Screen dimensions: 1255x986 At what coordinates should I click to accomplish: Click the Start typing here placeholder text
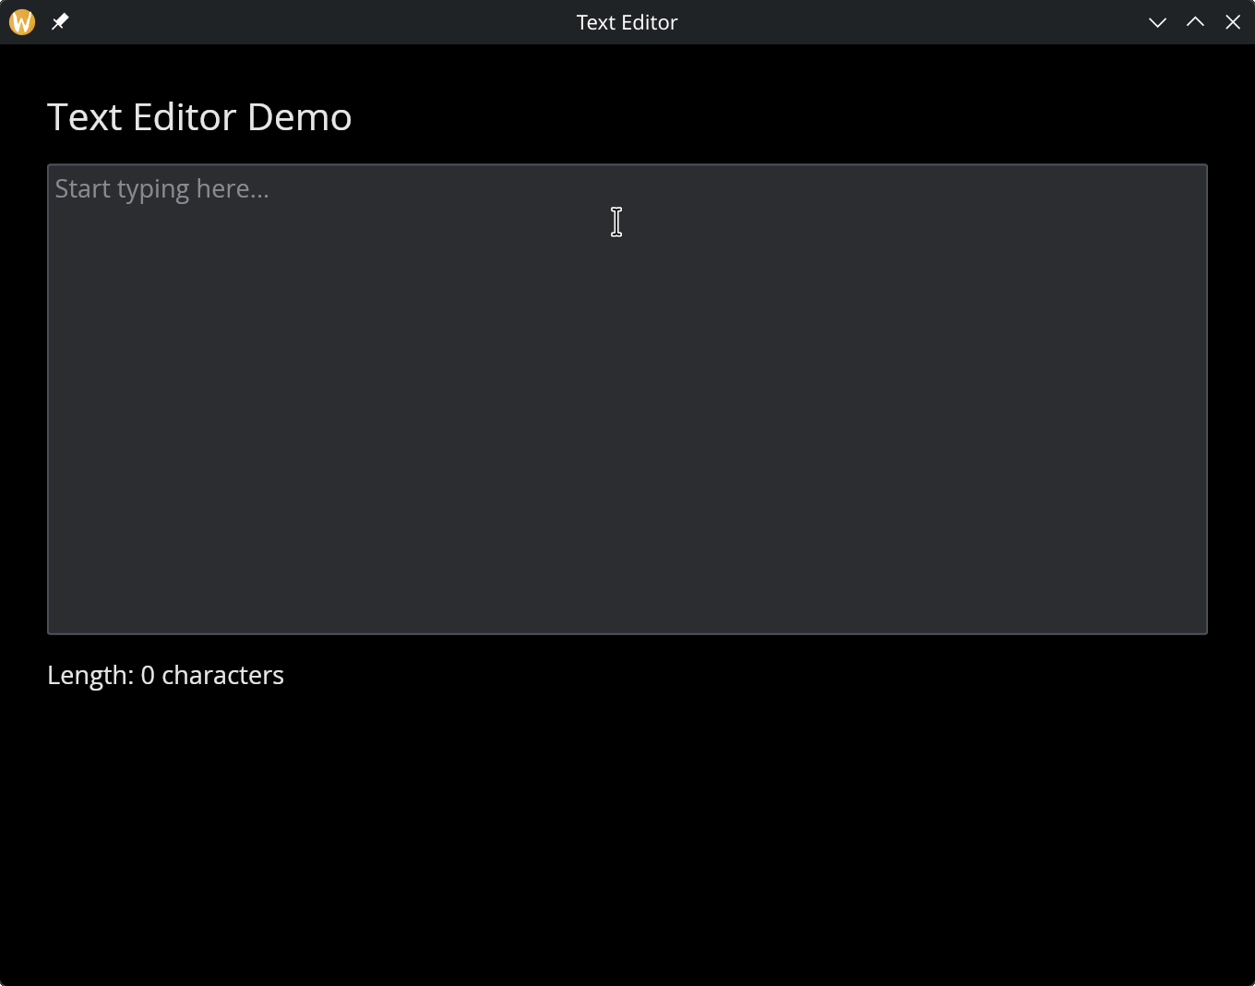[162, 188]
